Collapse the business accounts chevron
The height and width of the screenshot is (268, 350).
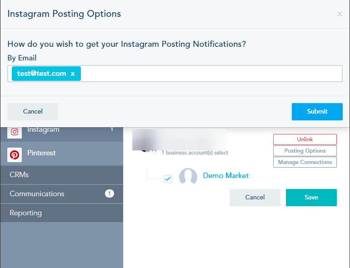154,152
